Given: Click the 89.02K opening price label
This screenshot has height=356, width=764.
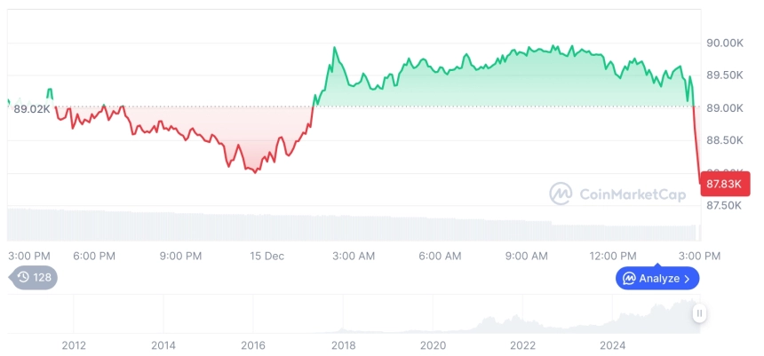Looking at the screenshot, I should coord(31,109).
